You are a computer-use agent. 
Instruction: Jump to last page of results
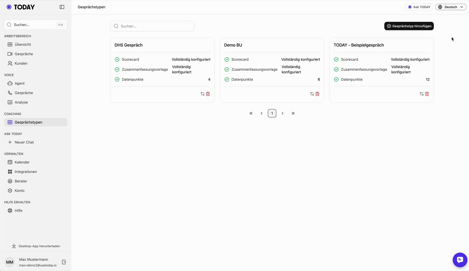293,113
